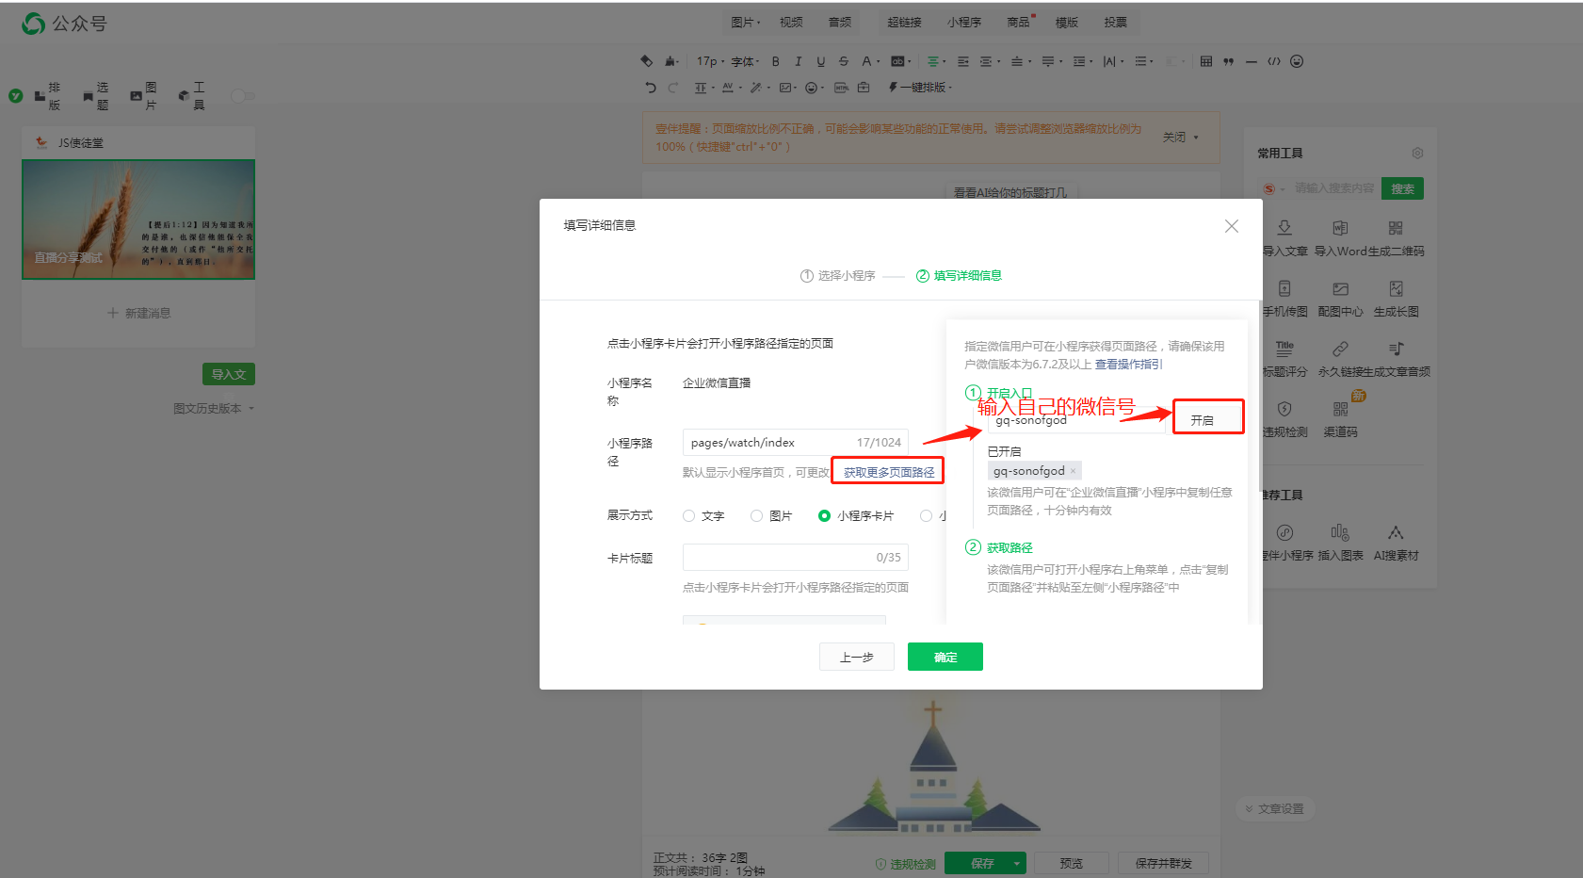Apply strikethrough from the editor toolbar
1583x878 pixels.
(x=843, y=61)
